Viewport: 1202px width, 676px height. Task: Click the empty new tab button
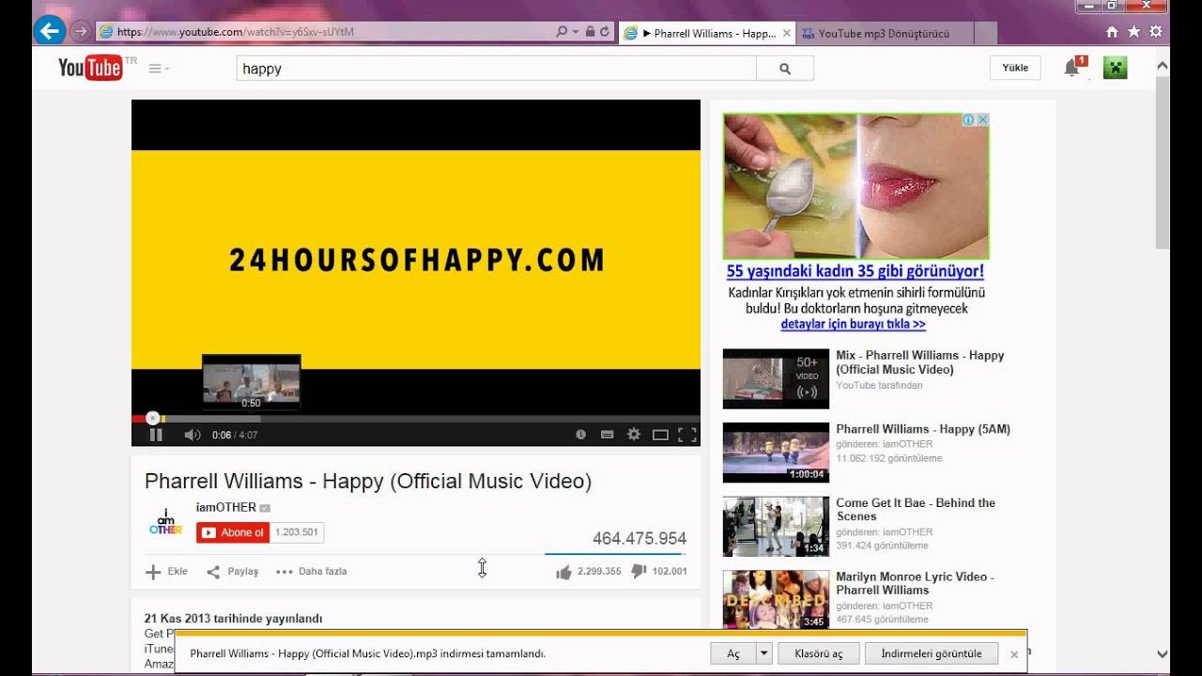[985, 33]
